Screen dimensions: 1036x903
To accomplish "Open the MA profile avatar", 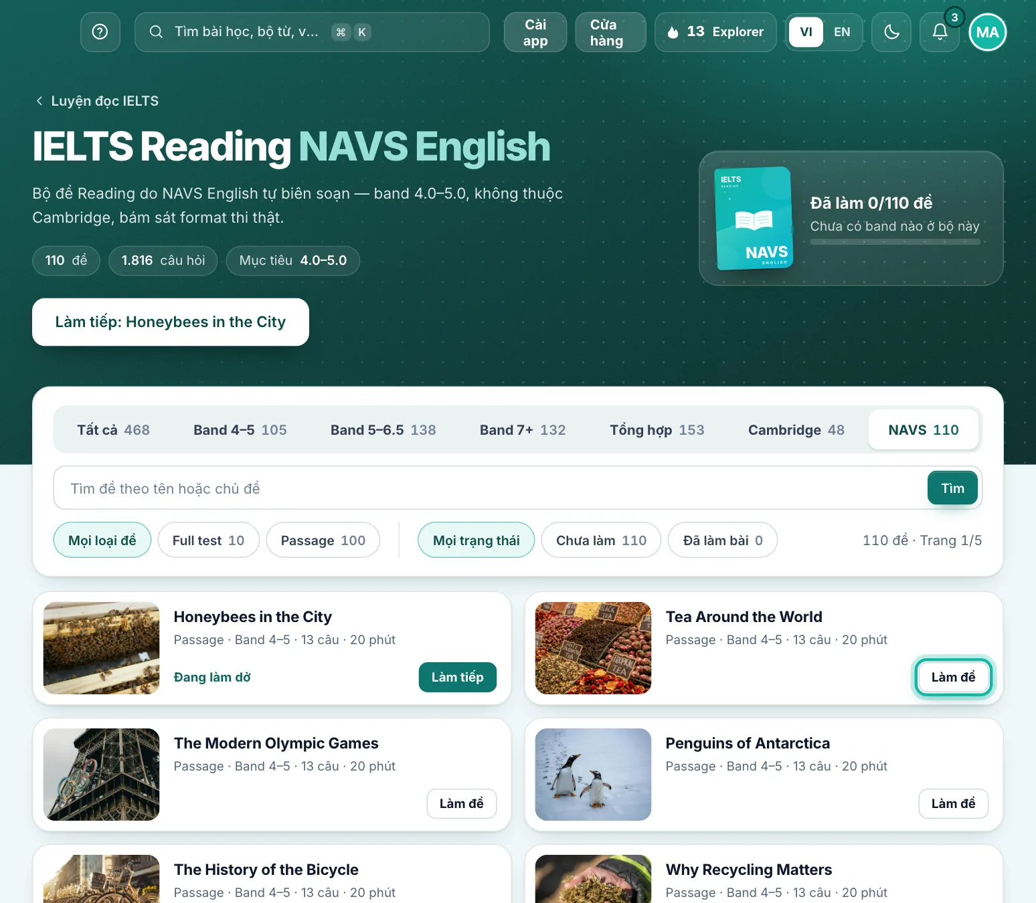I will (988, 32).
